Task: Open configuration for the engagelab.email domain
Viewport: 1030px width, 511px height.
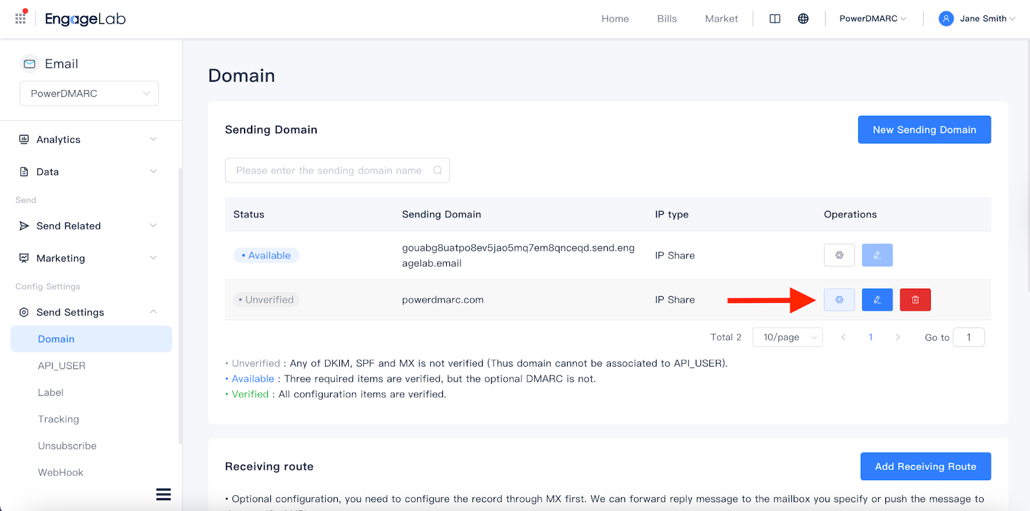Action: point(839,255)
